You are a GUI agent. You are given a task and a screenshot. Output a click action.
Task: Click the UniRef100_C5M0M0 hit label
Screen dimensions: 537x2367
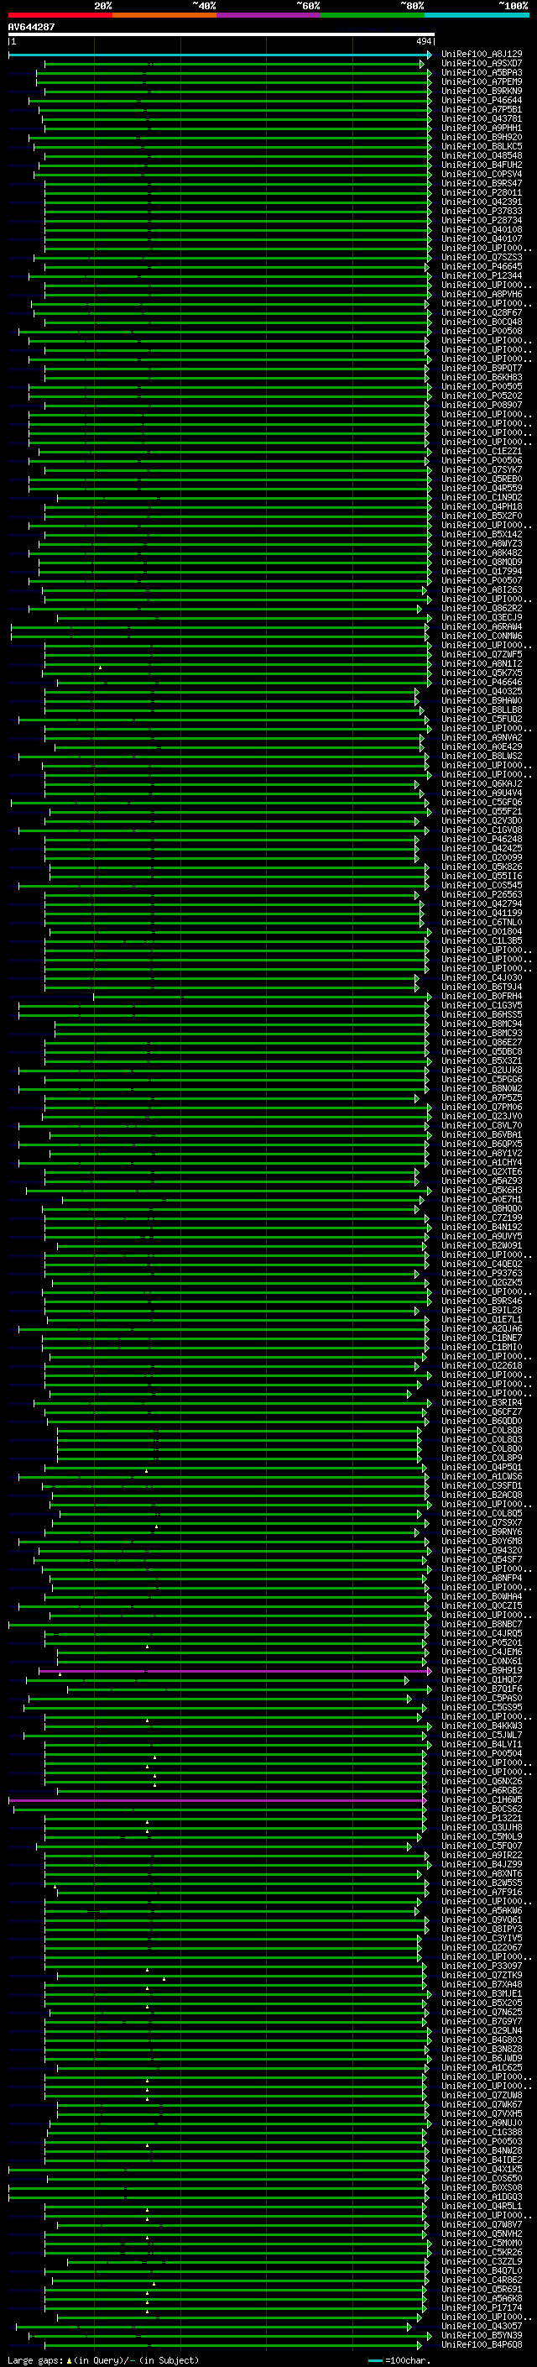click(482, 2242)
